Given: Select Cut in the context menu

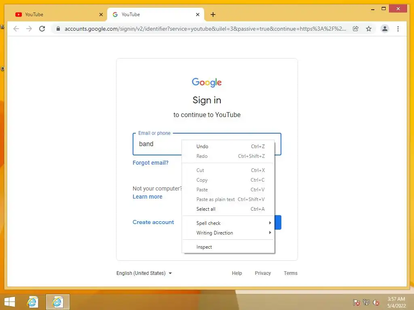Looking at the screenshot, I should [228, 170].
